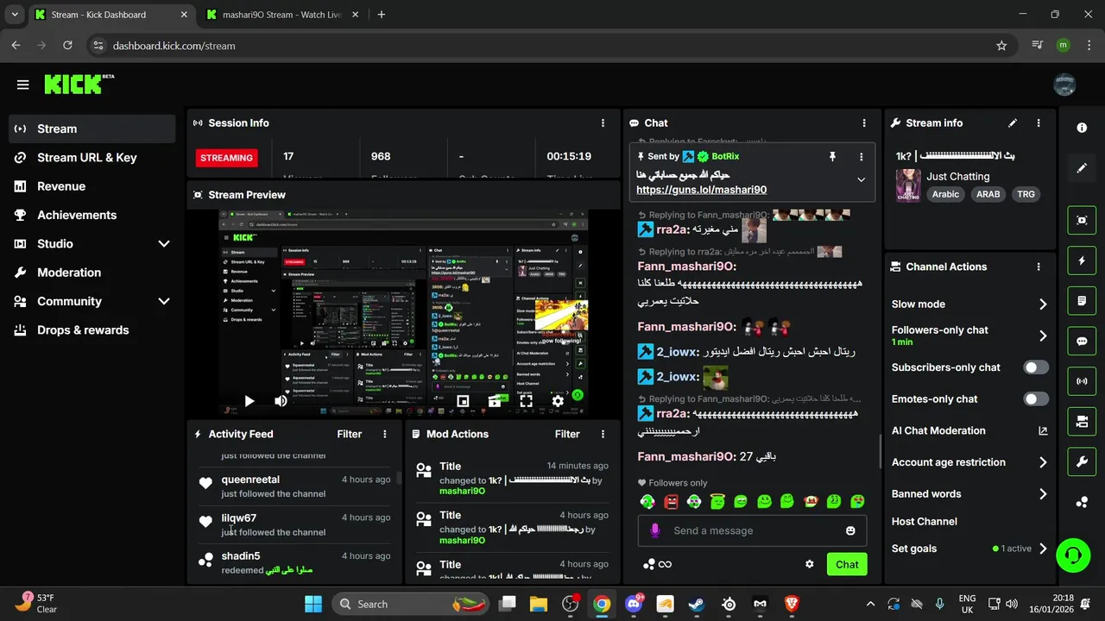Open the Session Info panel three-dot menu

pyautogui.click(x=603, y=123)
